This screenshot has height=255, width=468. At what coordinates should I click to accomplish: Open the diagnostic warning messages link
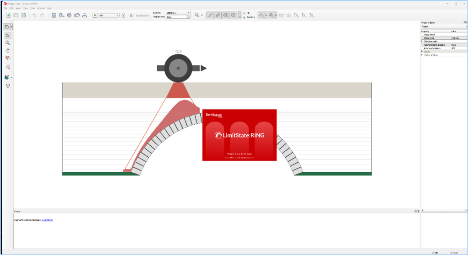(48, 220)
